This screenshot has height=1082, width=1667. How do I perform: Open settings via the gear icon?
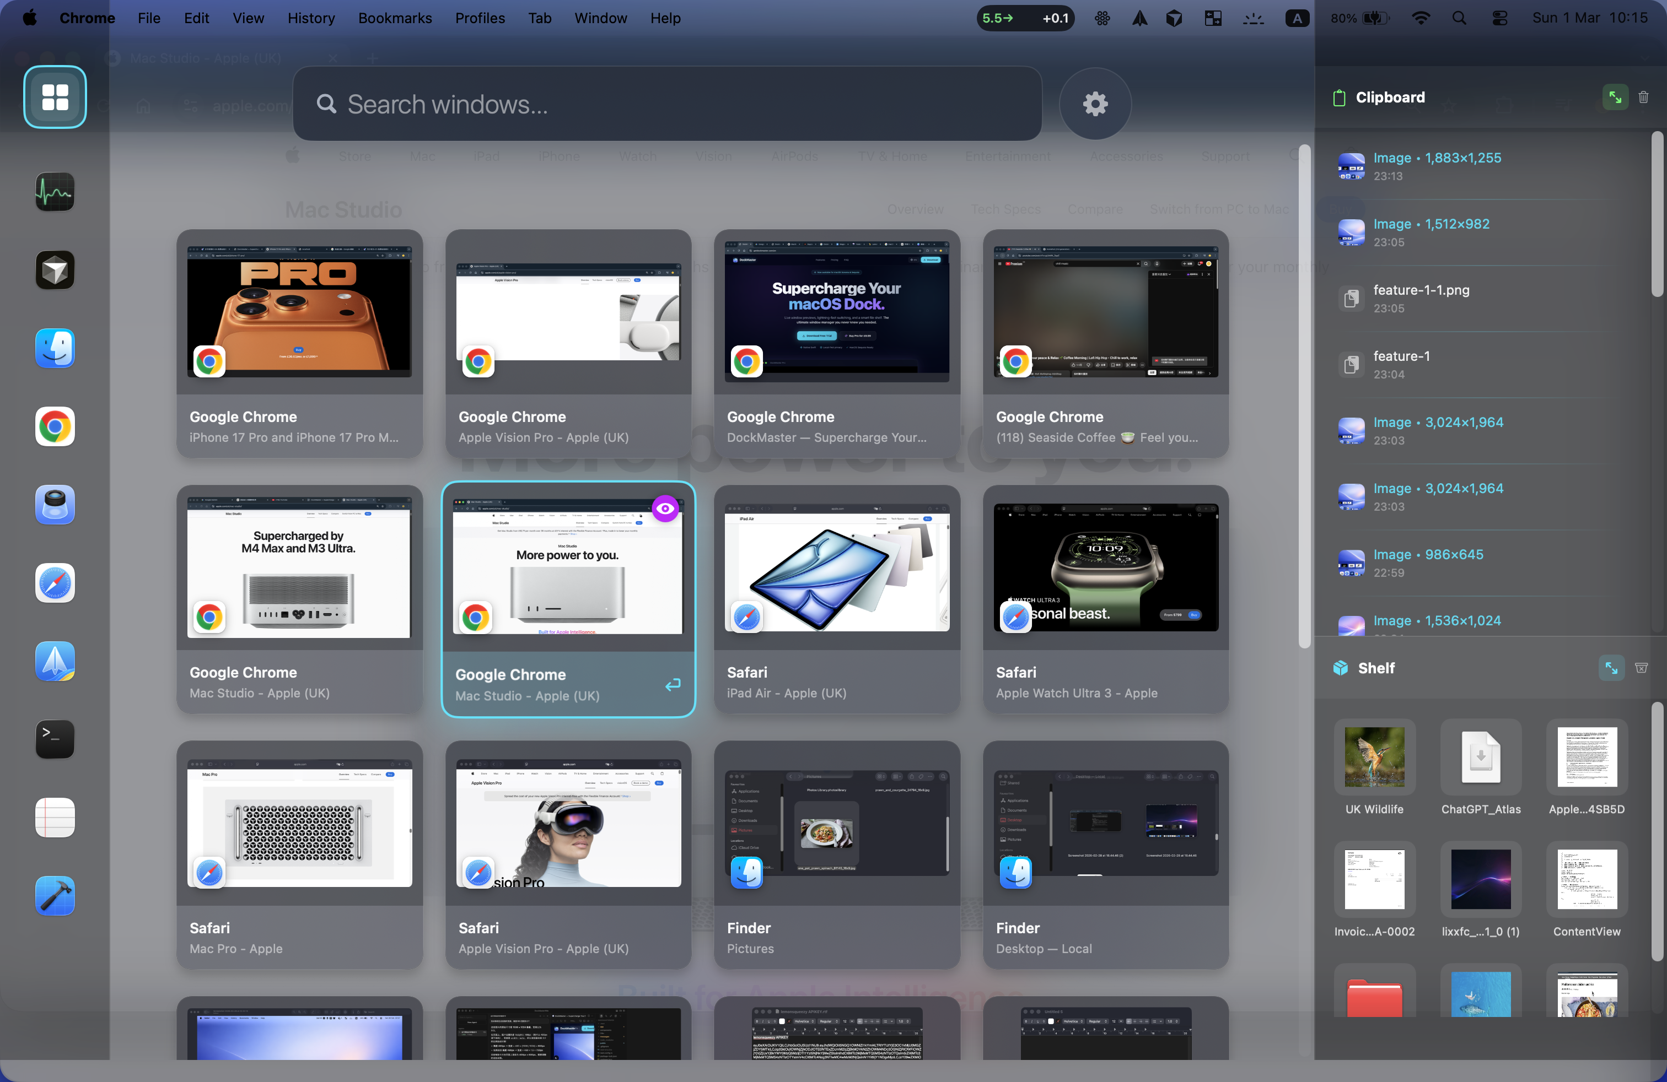(1095, 104)
